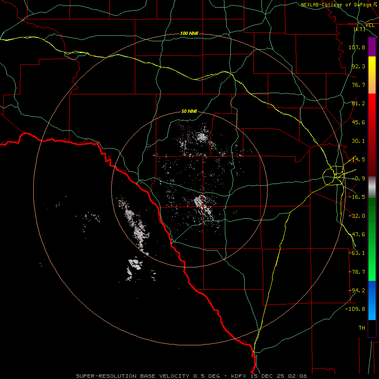The image size is (379, 379).
Task: Click the 14.5 velocity scale value
Action: [358, 160]
